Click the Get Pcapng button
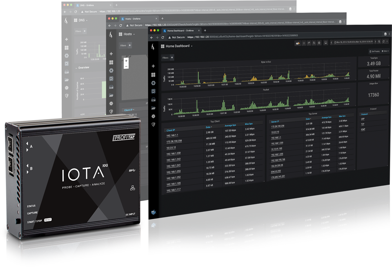This screenshot has width=392, height=269. [x=374, y=51]
